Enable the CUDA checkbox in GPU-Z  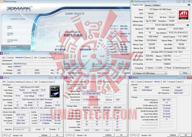click(x=156, y=68)
